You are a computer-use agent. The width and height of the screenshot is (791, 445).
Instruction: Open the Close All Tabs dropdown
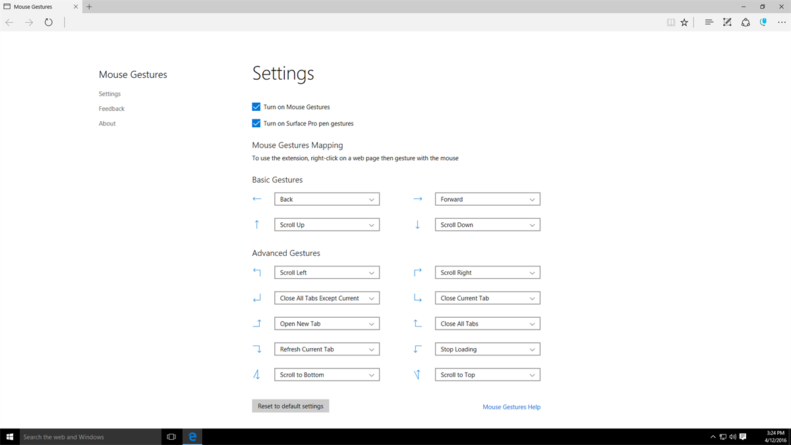click(x=488, y=324)
